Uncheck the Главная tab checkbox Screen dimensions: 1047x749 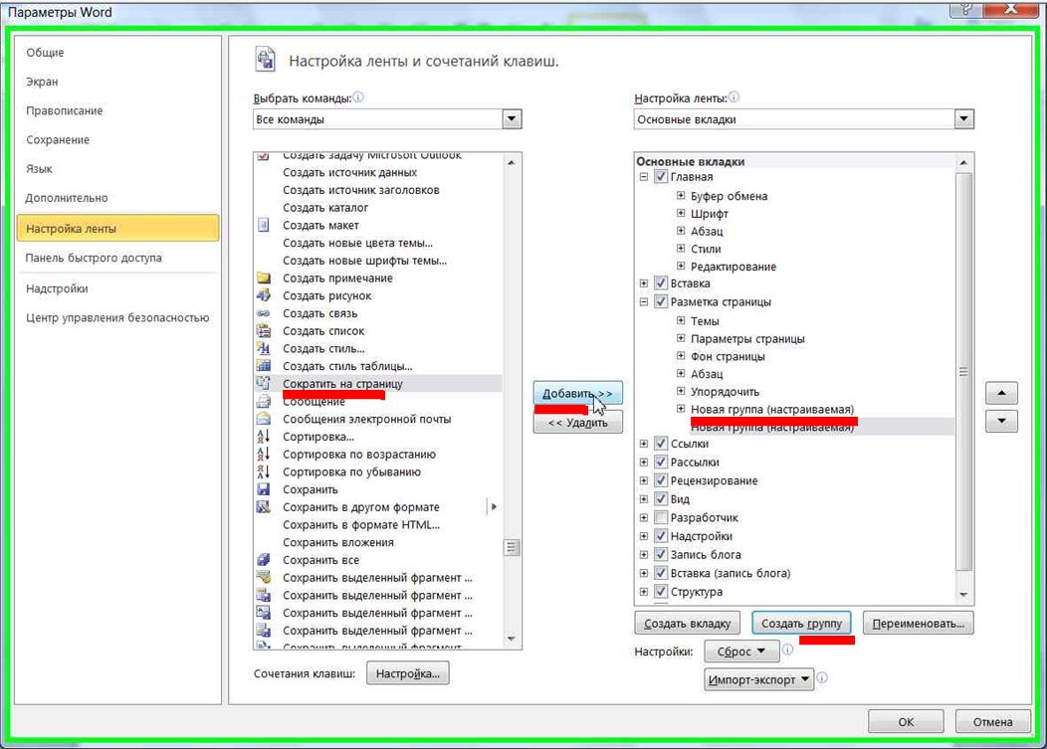[x=661, y=177]
